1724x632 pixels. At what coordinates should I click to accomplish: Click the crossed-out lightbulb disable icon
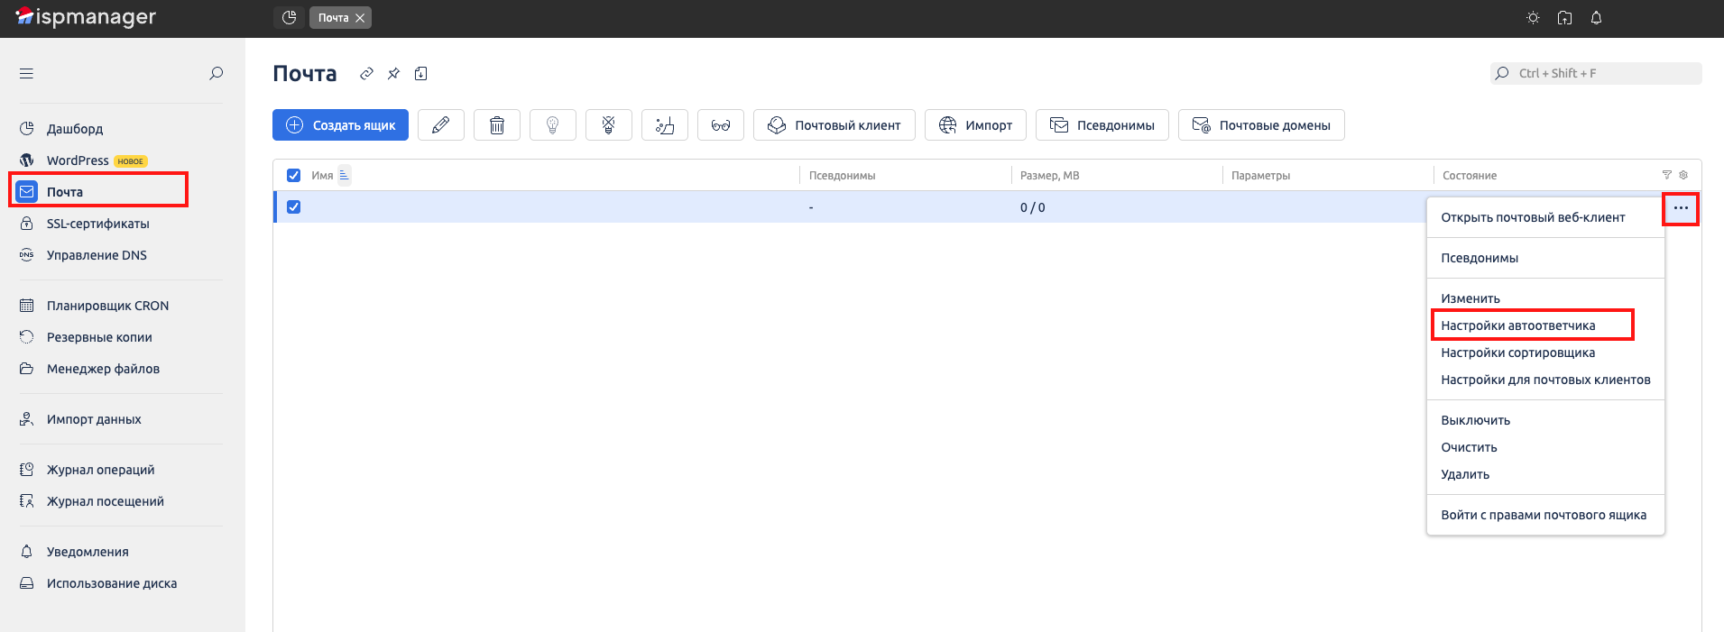609,125
